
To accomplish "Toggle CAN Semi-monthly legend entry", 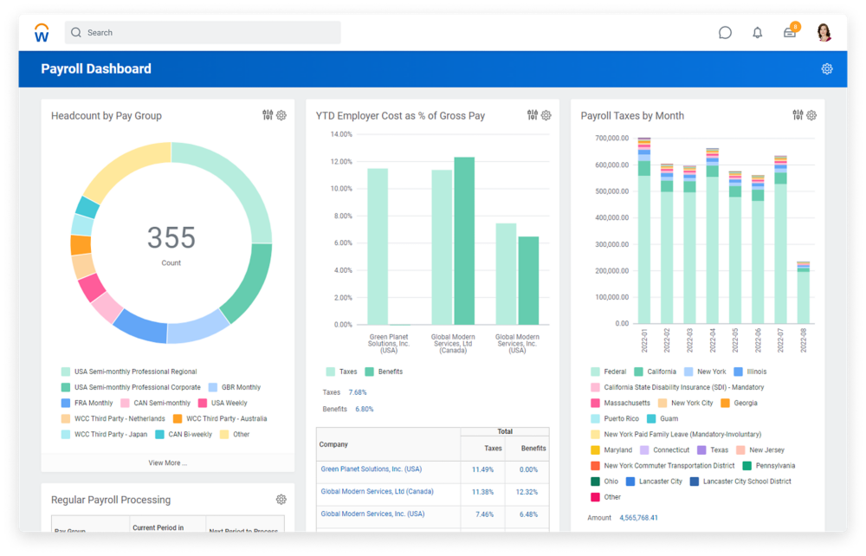I will (156, 403).
